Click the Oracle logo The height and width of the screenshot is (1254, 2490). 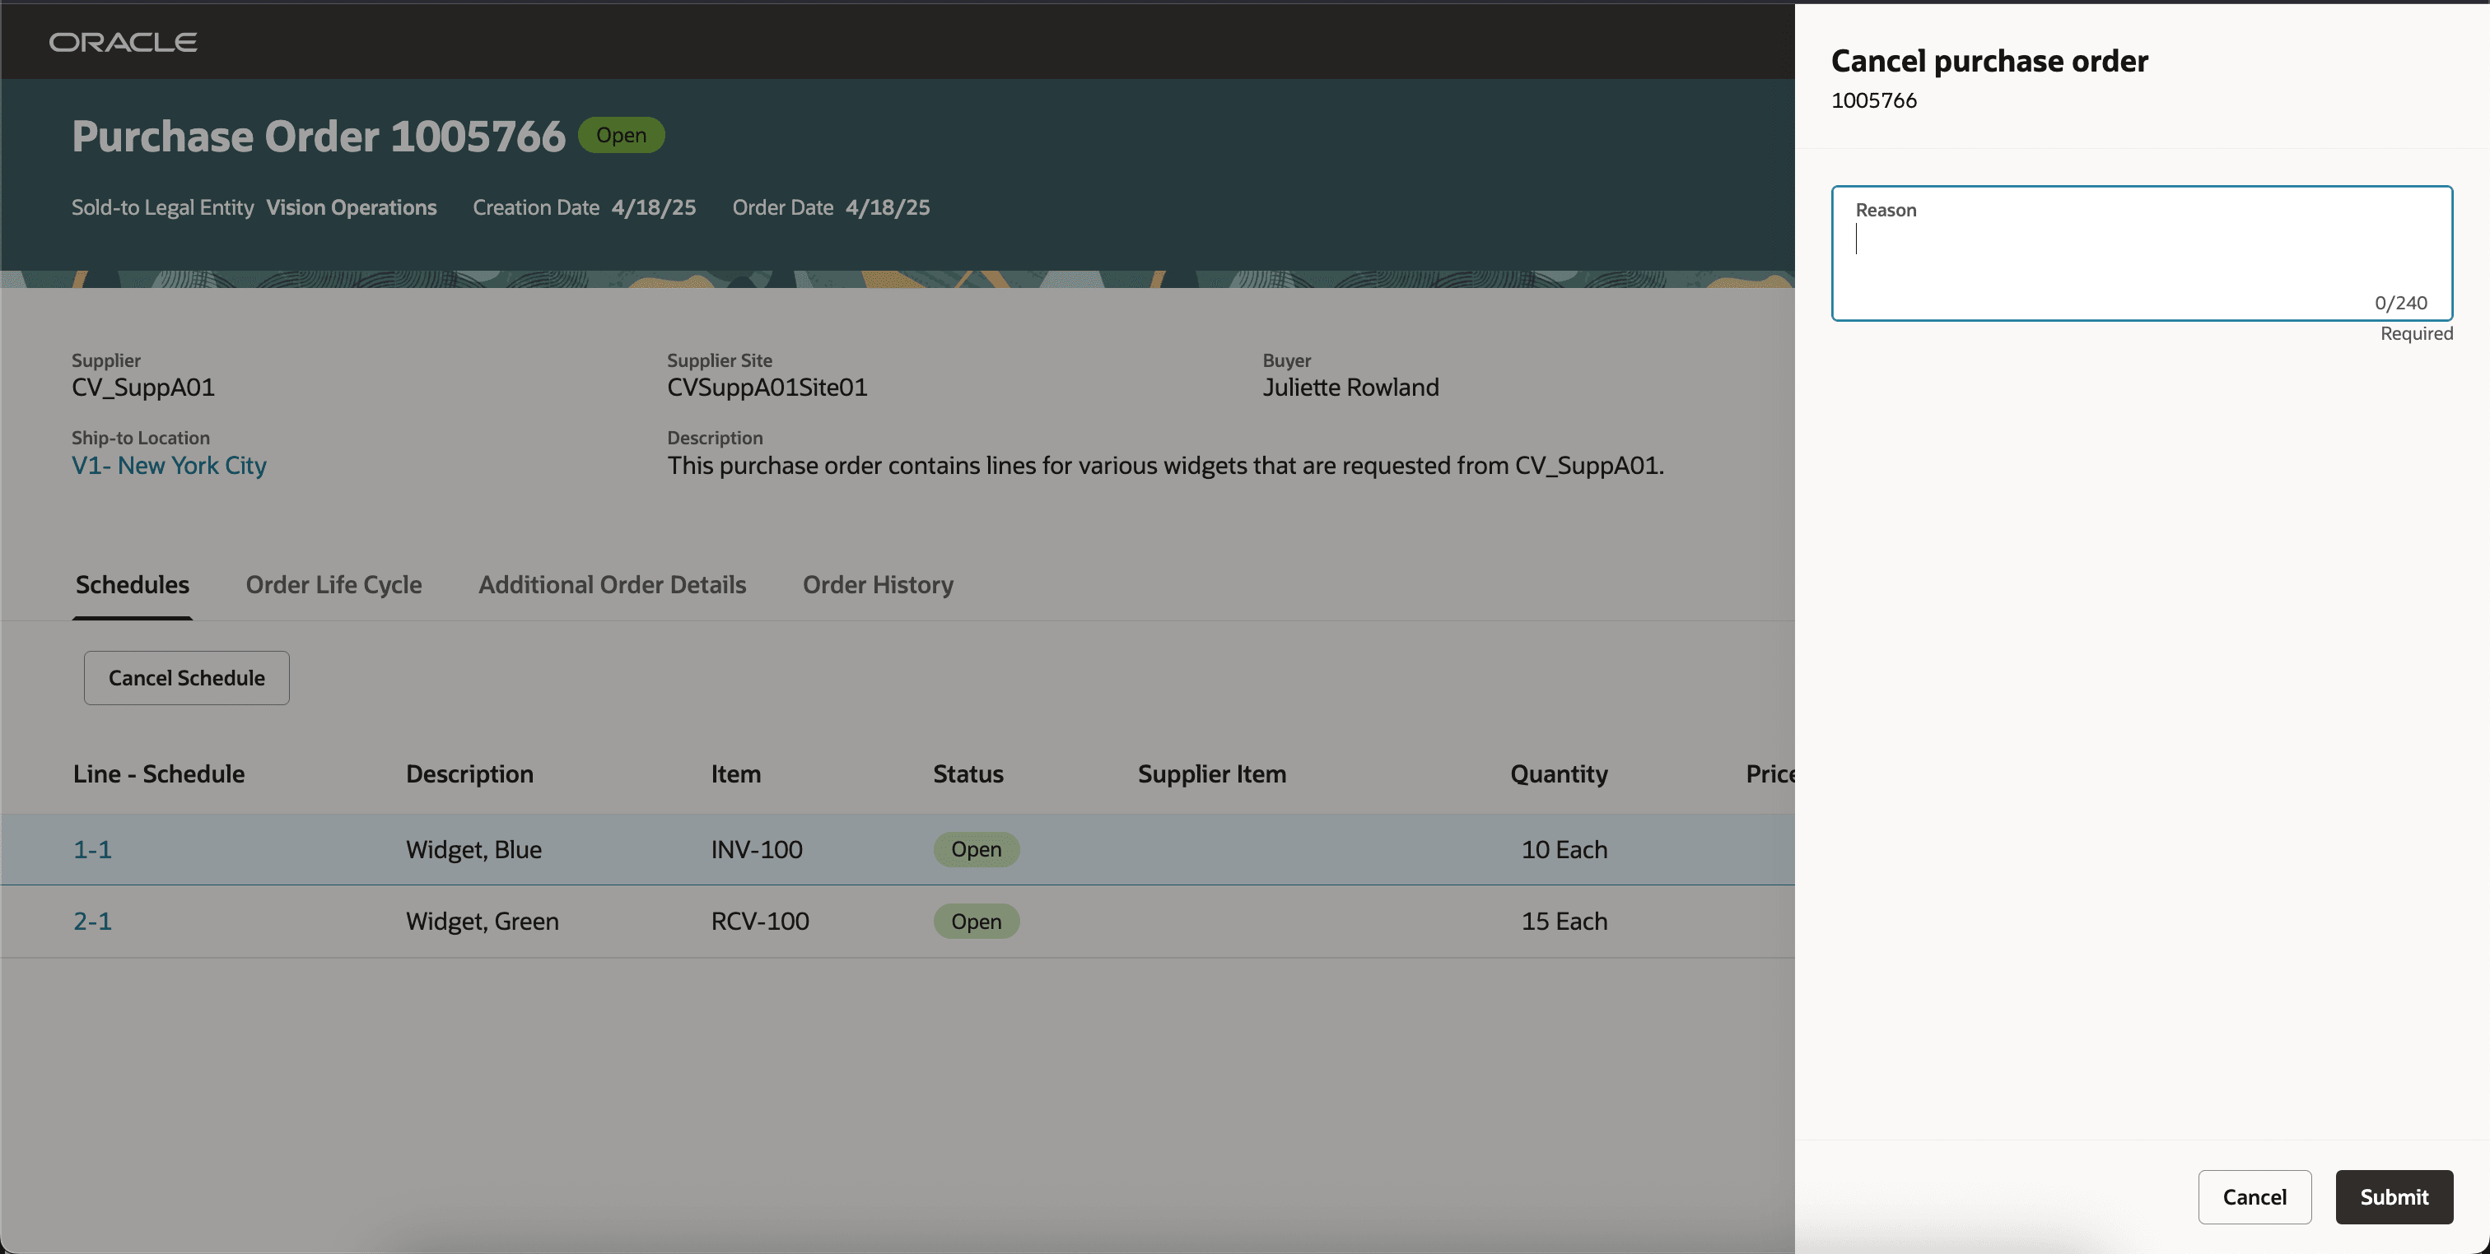click(x=123, y=41)
